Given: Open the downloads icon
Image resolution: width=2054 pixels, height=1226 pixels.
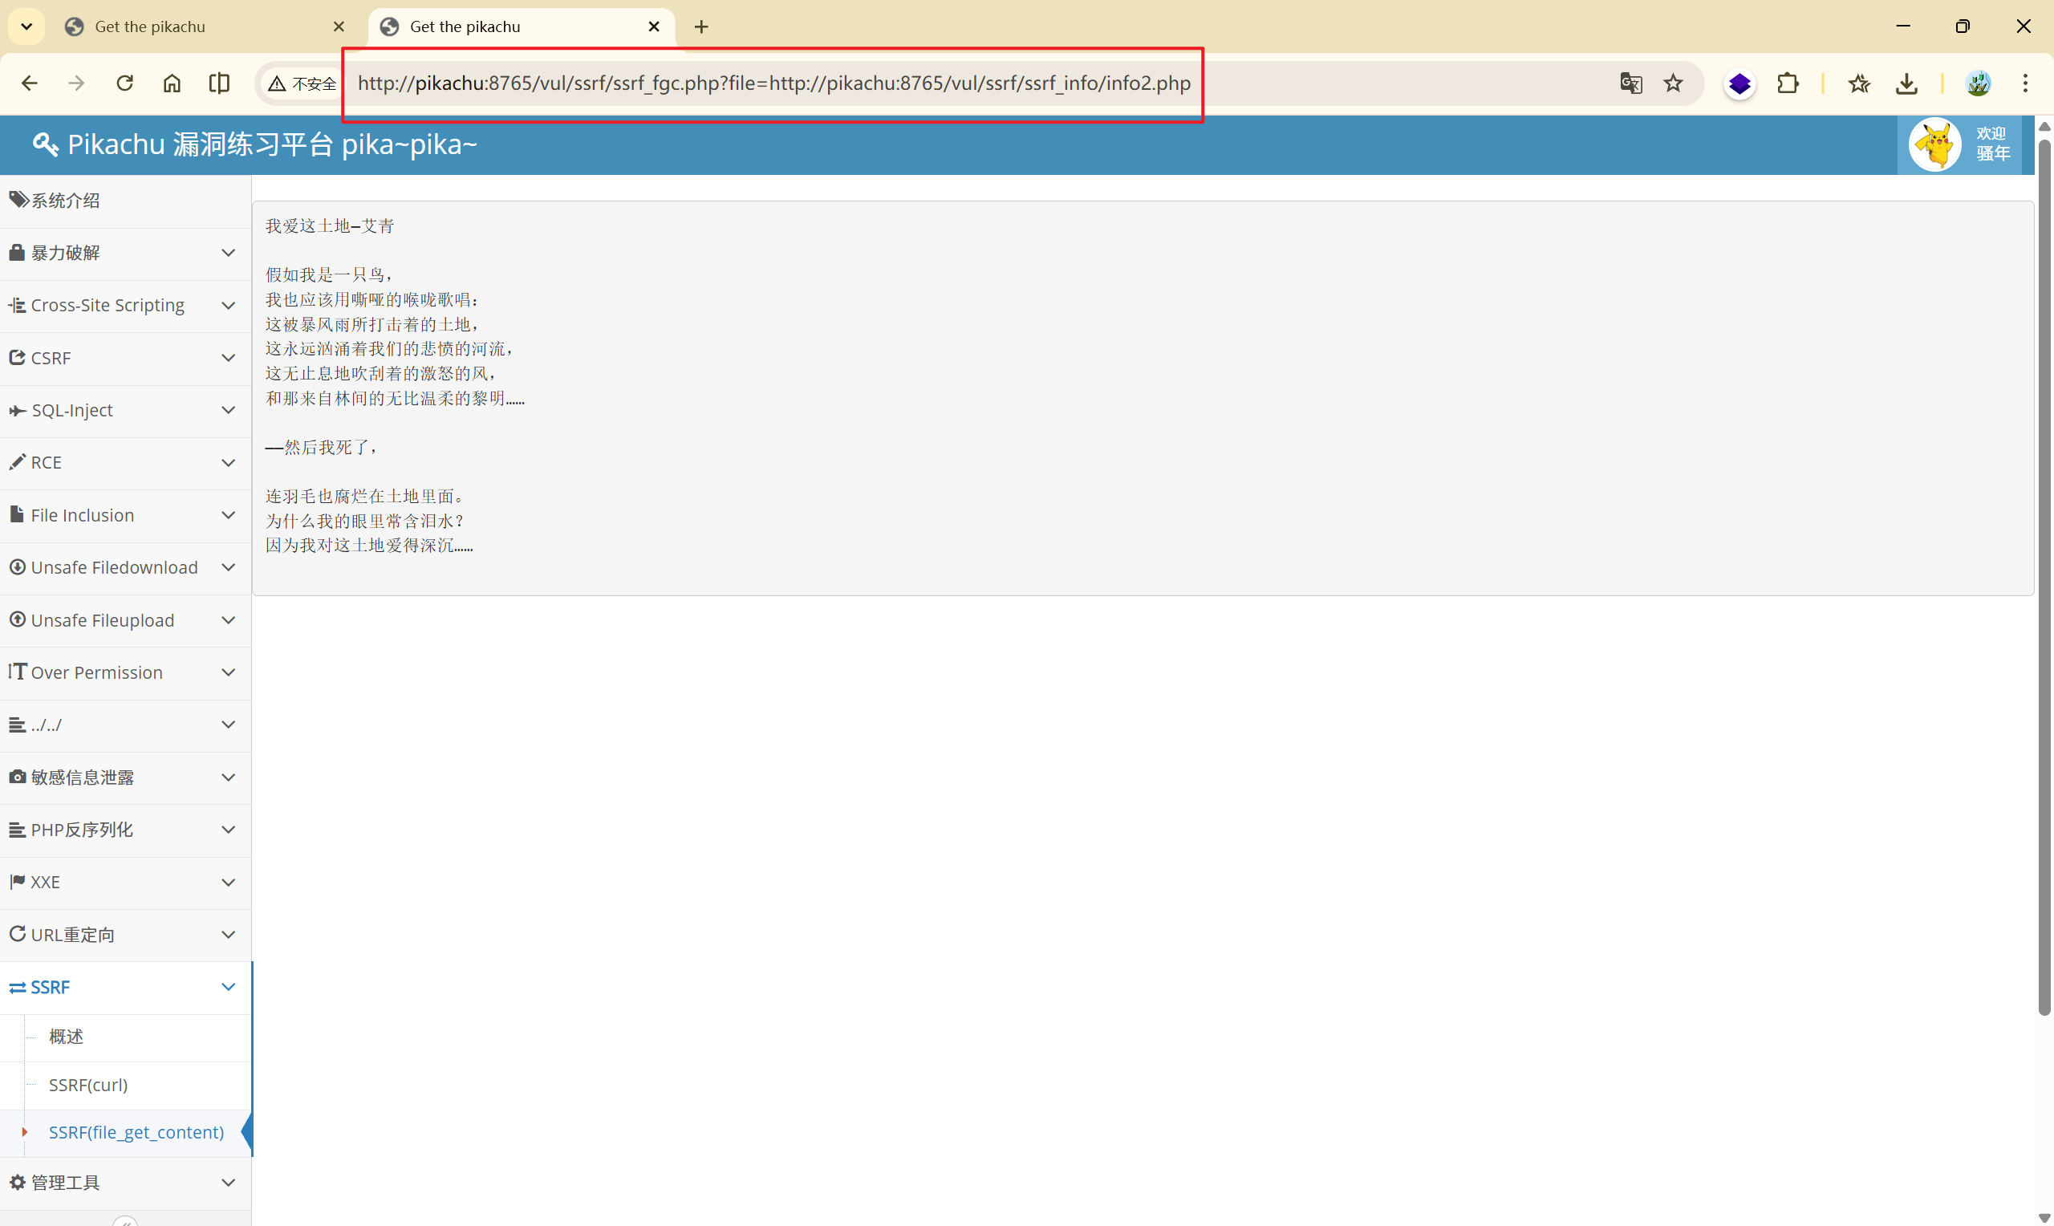Looking at the screenshot, I should (x=1906, y=83).
